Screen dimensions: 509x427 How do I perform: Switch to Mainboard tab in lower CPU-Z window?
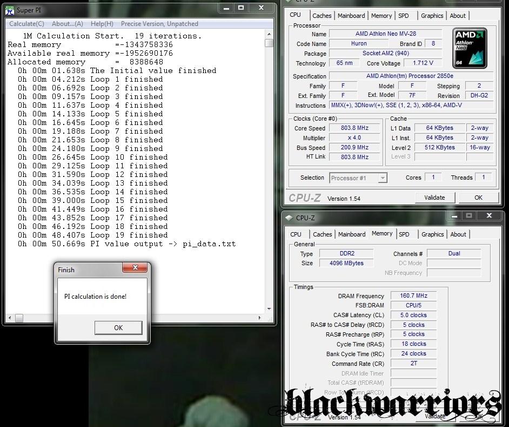click(352, 234)
